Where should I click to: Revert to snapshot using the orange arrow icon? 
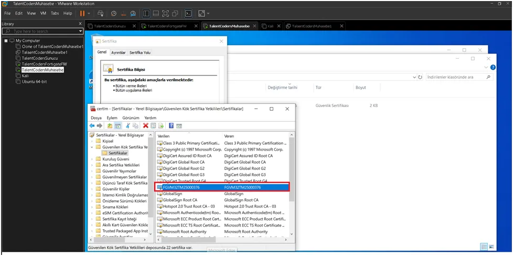click(x=123, y=14)
